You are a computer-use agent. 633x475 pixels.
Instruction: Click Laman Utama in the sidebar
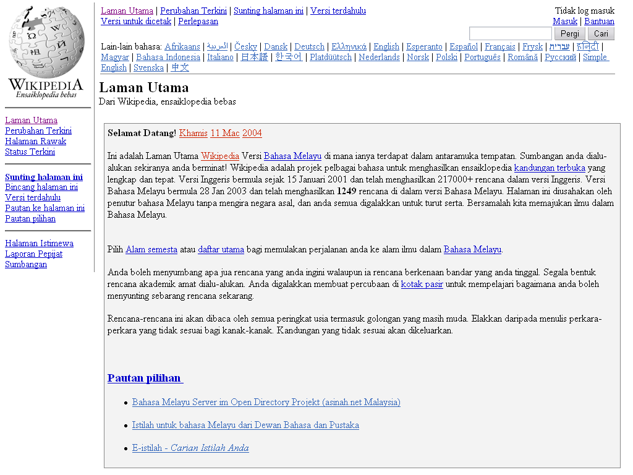(31, 121)
